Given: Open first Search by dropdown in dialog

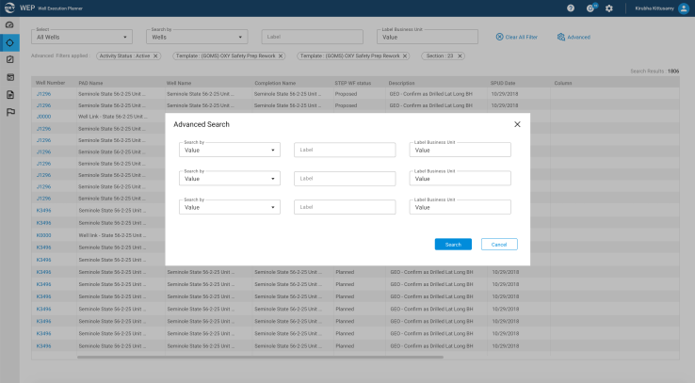Looking at the screenshot, I should (230, 150).
